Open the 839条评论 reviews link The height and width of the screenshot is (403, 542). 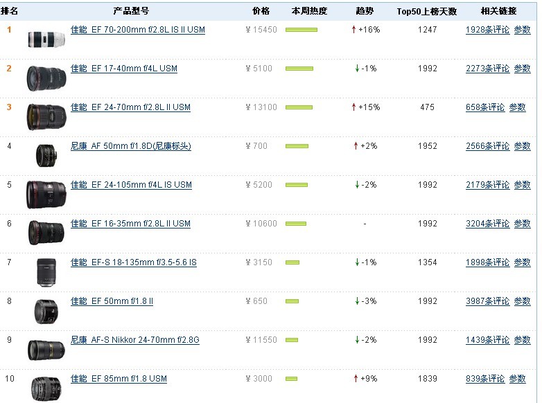485,379
